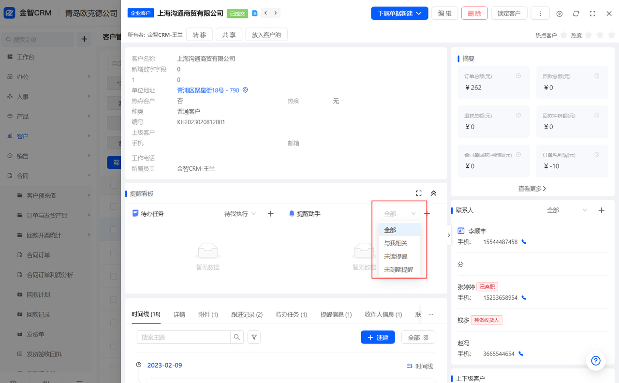Click the 锁定客户 button
The height and width of the screenshot is (383, 619).
coord(509,13)
